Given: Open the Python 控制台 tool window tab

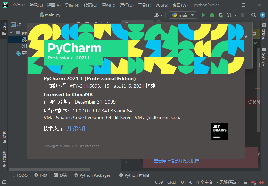Looking at the screenshot, I should point(135,175).
